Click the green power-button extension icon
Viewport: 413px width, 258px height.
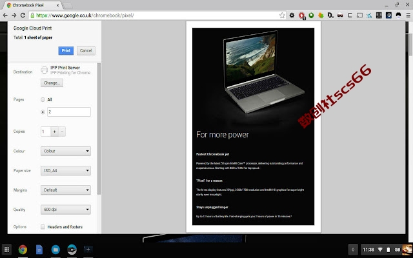[311, 15]
